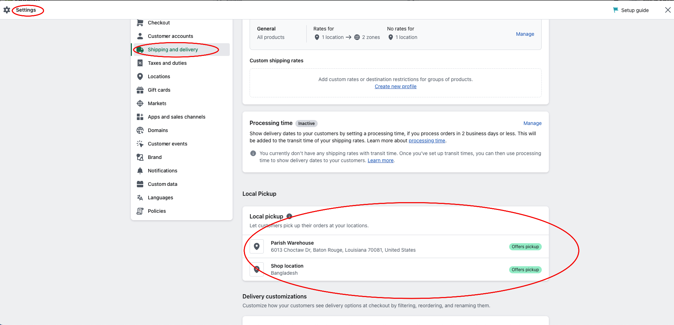The image size is (674, 325).
Task: Click the Delivery customizations heading
Action: click(274, 296)
